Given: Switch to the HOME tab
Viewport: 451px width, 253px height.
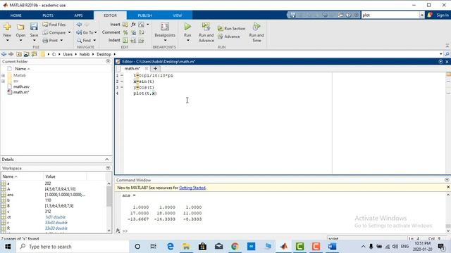Looking at the screenshot, I should point(16,15).
